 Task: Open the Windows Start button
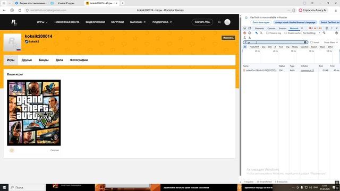pyautogui.click(x=4, y=187)
